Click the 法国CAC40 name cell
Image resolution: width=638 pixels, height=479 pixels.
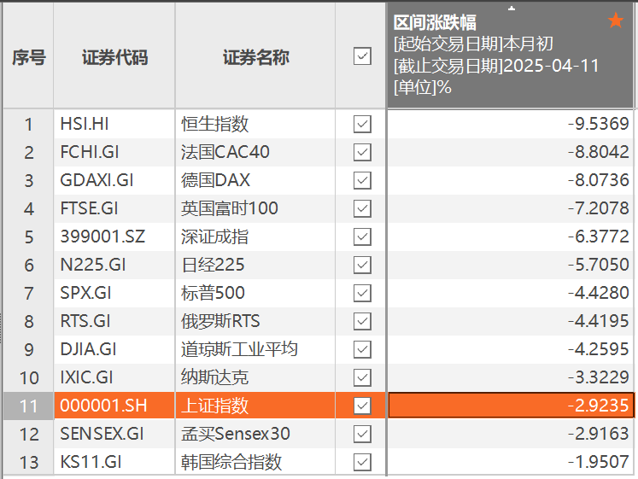(x=255, y=152)
